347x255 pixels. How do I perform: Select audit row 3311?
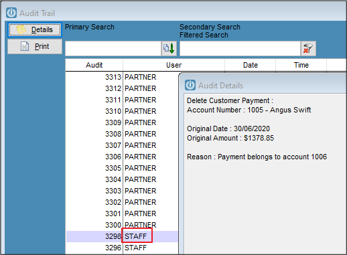[x=122, y=100]
